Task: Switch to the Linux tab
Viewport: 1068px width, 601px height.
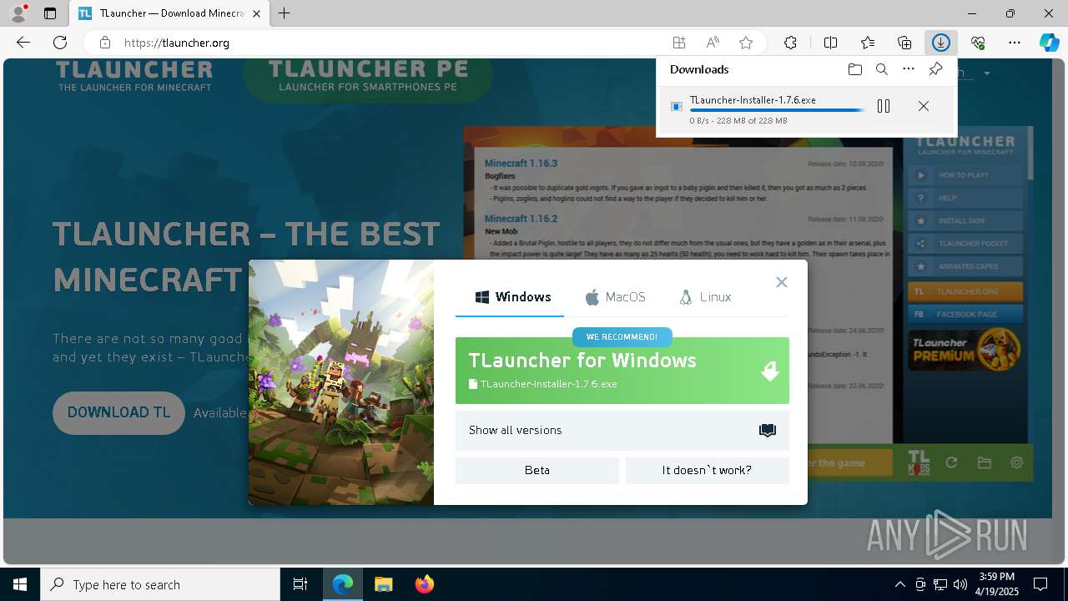Action: click(705, 297)
